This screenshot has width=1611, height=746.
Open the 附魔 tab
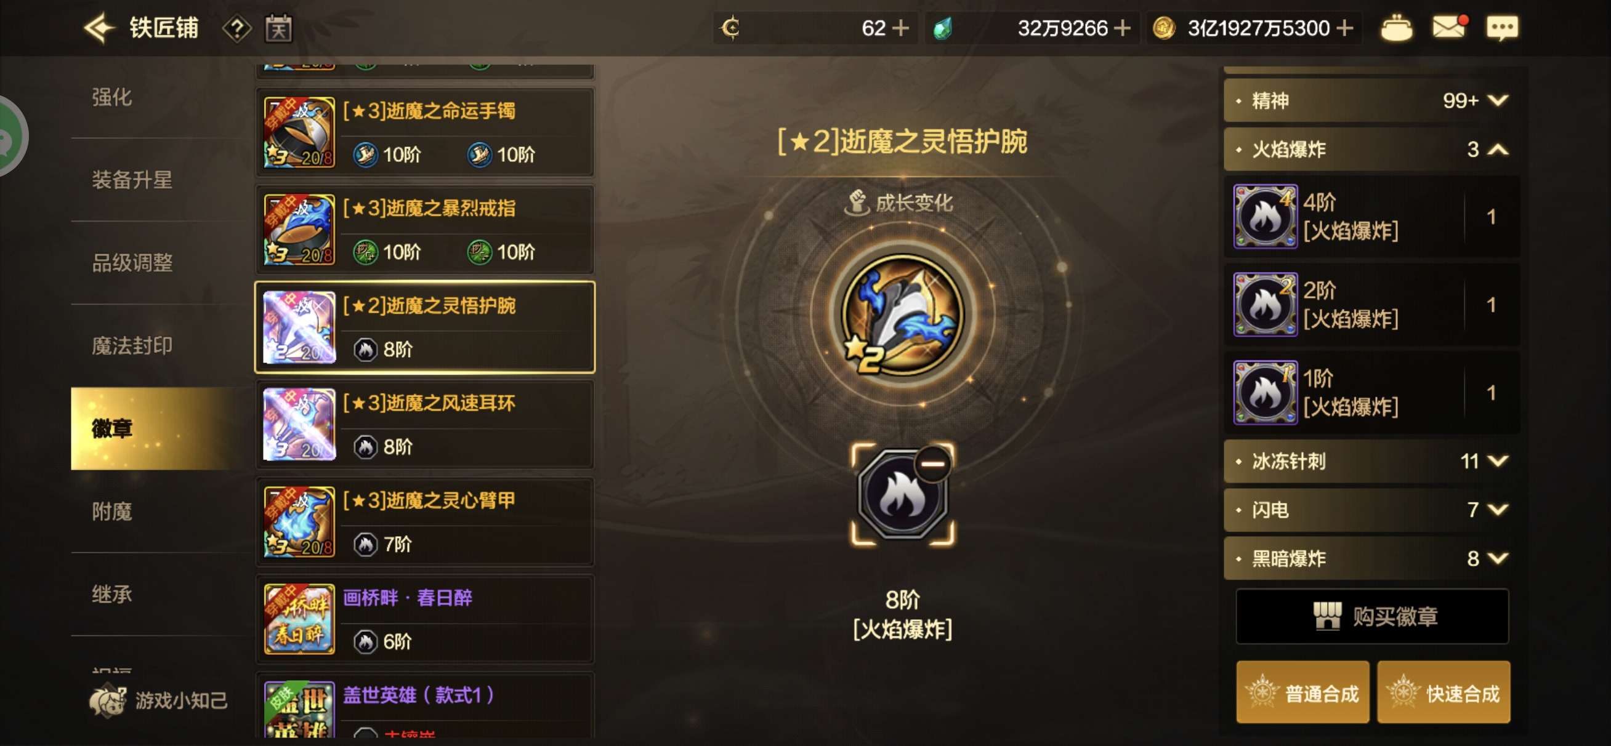click(x=113, y=511)
